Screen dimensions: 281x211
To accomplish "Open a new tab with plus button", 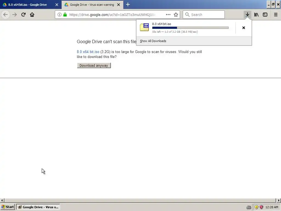I will (128, 4).
